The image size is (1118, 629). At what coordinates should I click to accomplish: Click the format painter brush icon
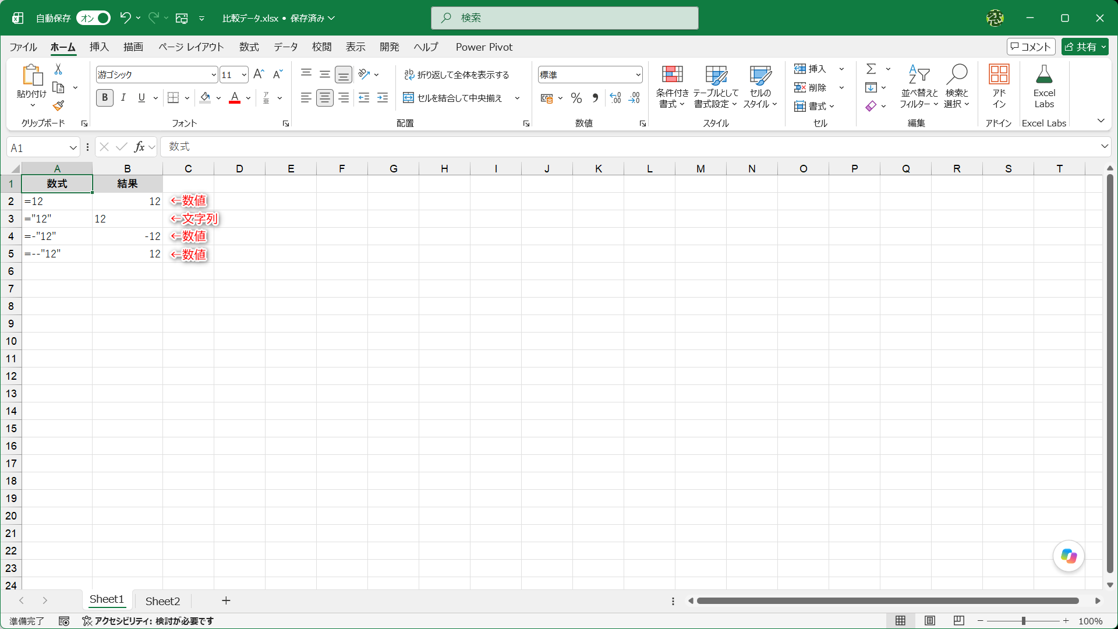(x=58, y=105)
